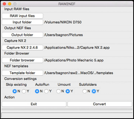Enable AutoRun with the Y option

46,91
